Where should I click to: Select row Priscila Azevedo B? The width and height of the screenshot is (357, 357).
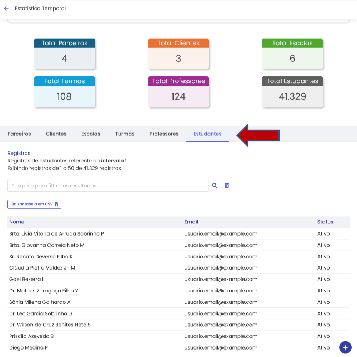tap(178, 336)
